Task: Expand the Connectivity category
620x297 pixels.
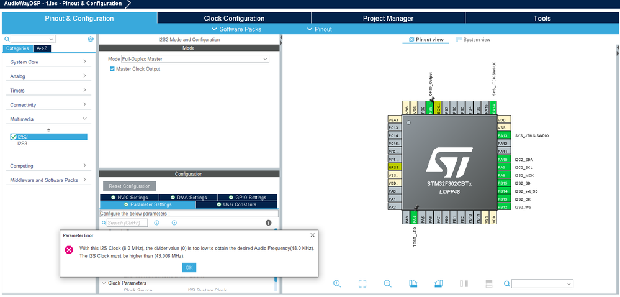Action: (48, 104)
